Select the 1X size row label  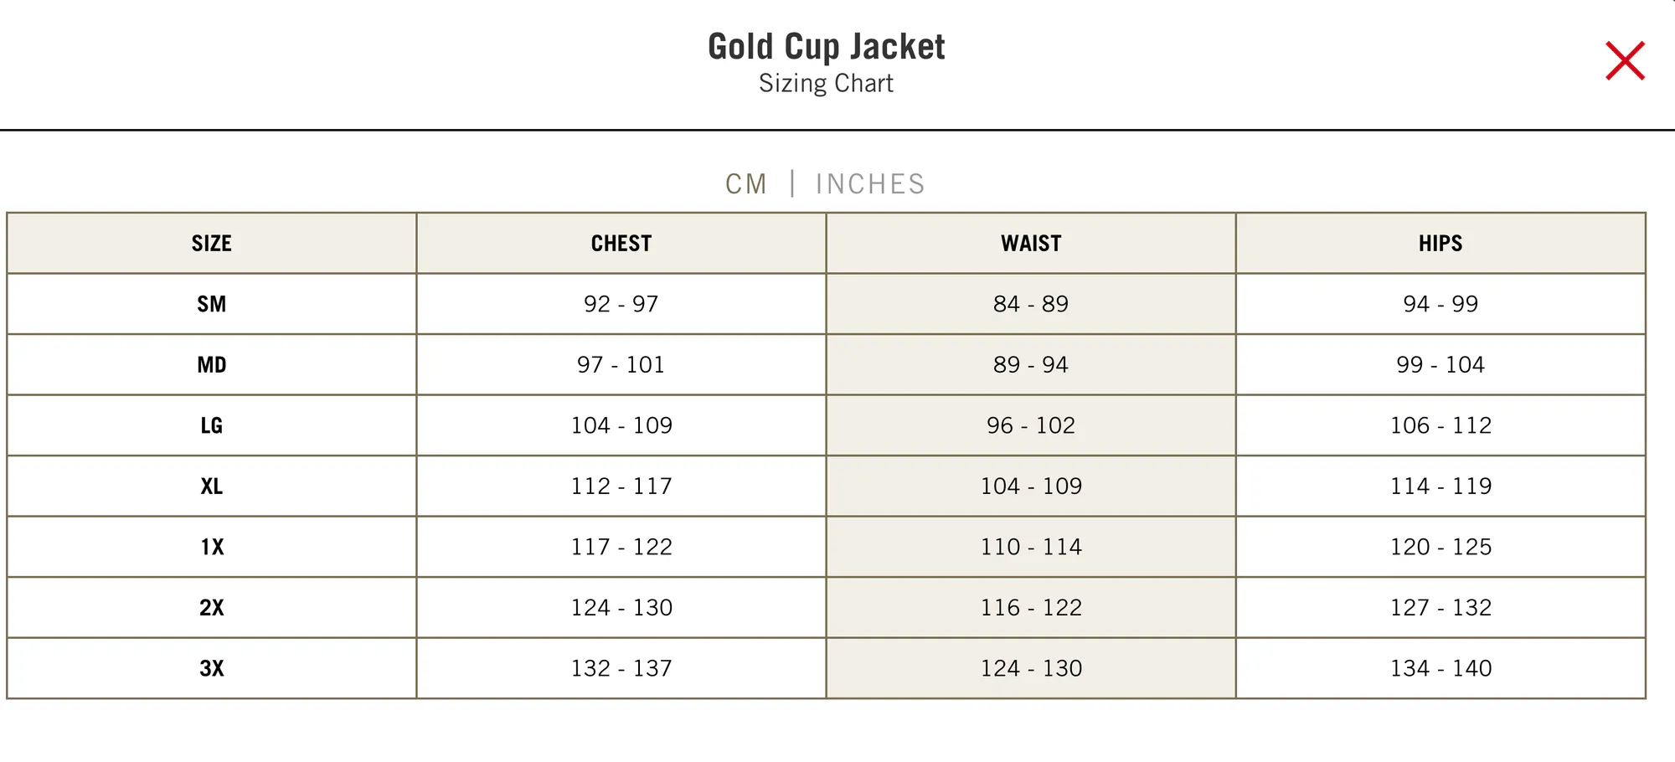tap(212, 547)
